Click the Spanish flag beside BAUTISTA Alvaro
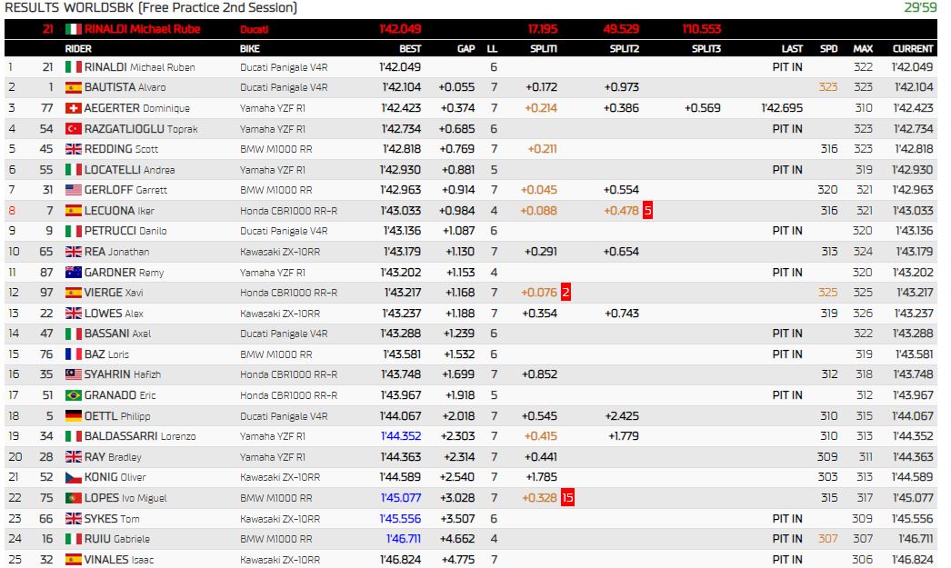 coord(74,87)
